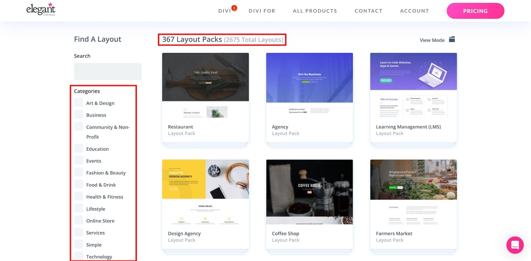Click the red notification badge on Divi
The image size is (531, 261).
tap(234, 8)
